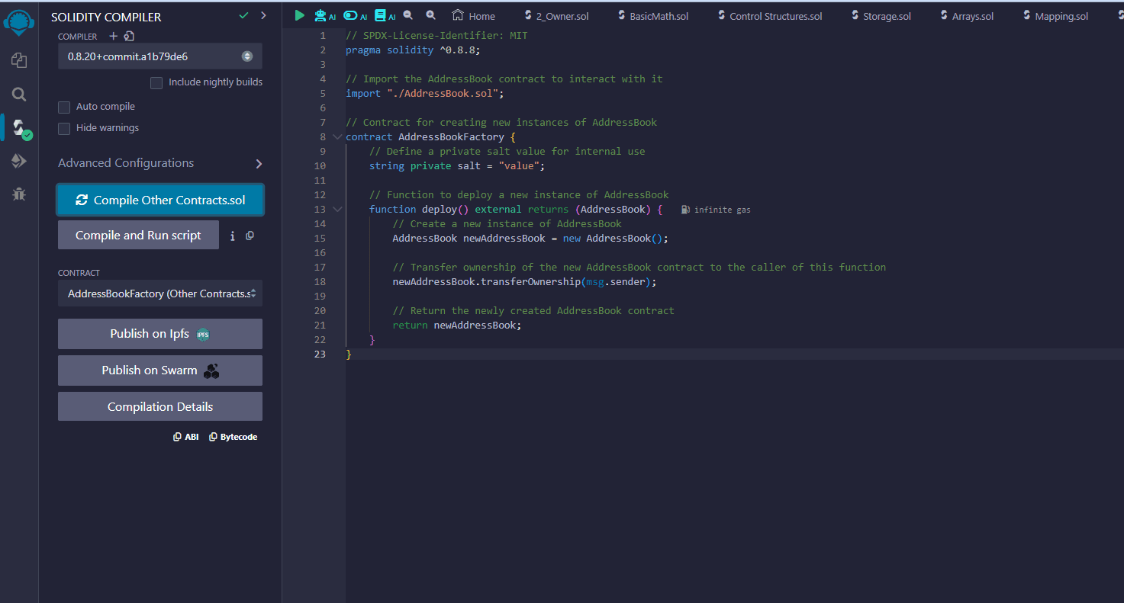Image resolution: width=1124 pixels, height=603 pixels.
Task: Zoom out the editor font
Action: 408,15
